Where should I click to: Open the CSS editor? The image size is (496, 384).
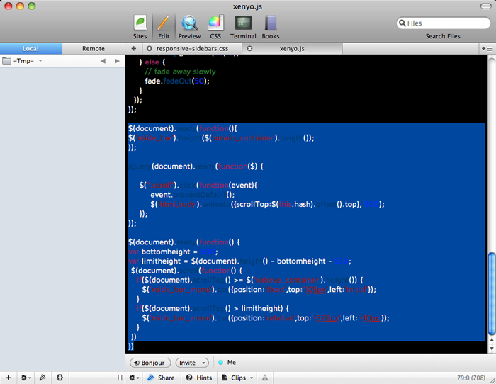[215, 27]
